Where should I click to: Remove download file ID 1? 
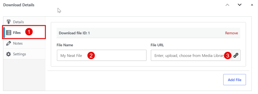[232, 33]
